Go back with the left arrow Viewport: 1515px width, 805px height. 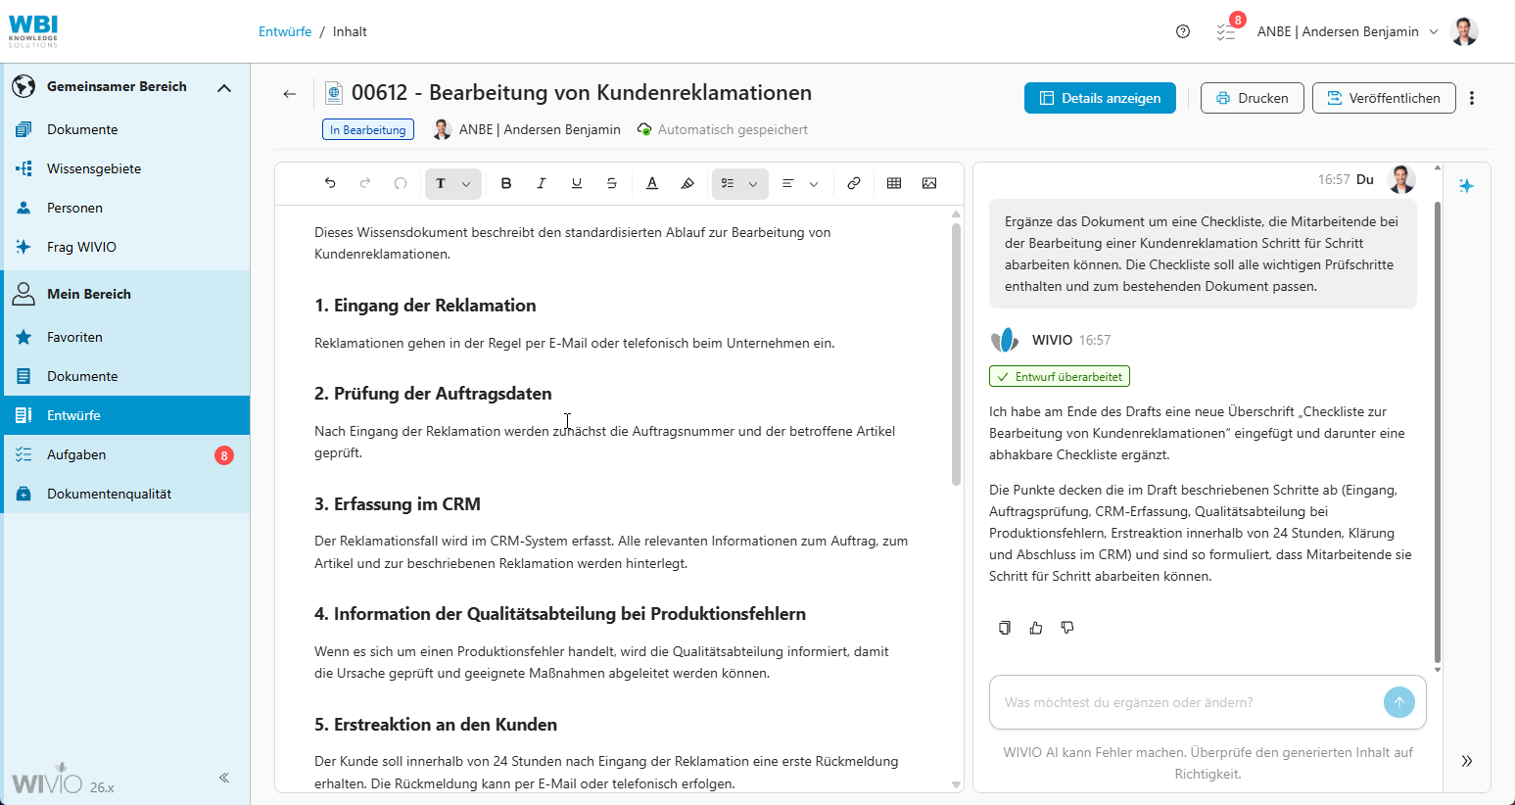[x=289, y=94]
